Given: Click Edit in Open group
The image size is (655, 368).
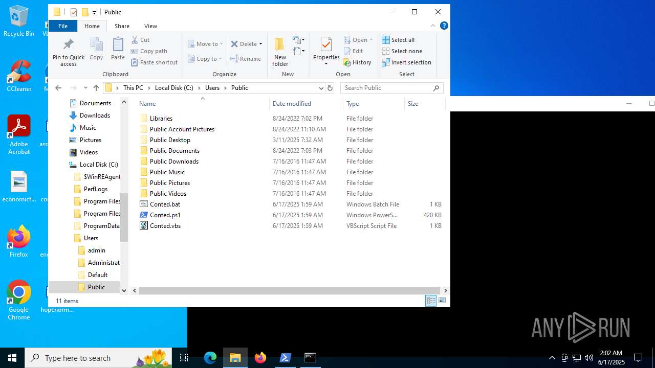Looking at the screenshot, I should click(353, 51).
